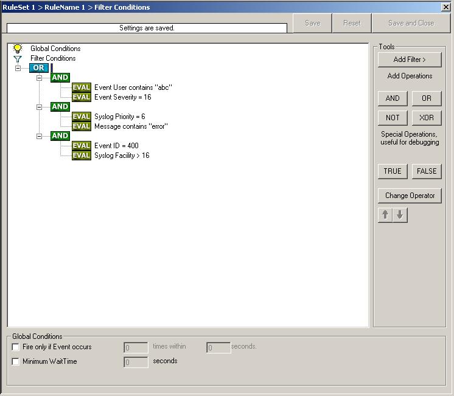454x396 pixels.
Task: Add an OR operation
Action: pos(427,98)
